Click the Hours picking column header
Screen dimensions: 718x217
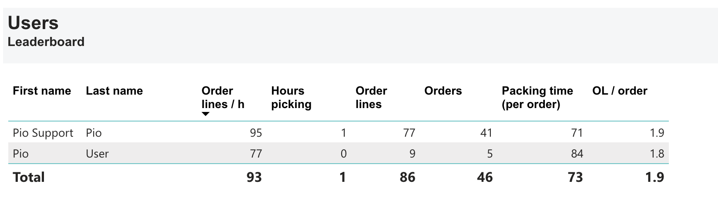point(291,98)
